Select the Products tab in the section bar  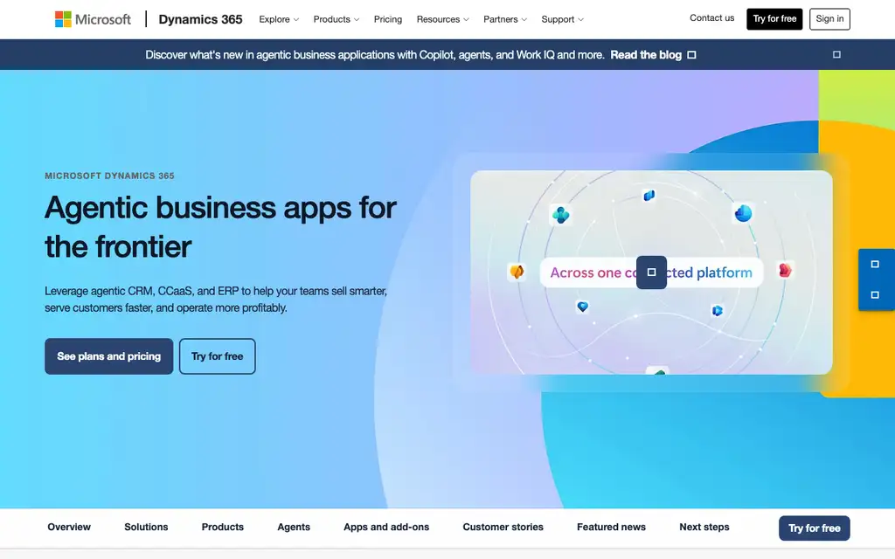[223, 527]
